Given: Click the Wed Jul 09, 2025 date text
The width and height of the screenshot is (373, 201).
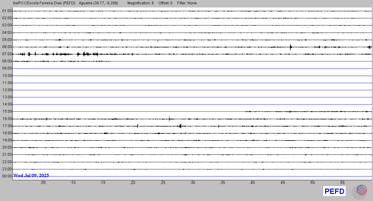Looking at the screenshot, I should pyautogui.click(x=31, y=176).
